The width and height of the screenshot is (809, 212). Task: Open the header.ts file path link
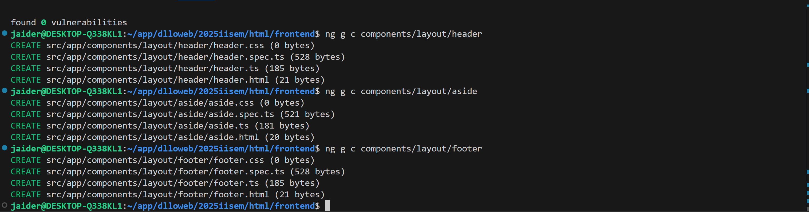[153, 68]
